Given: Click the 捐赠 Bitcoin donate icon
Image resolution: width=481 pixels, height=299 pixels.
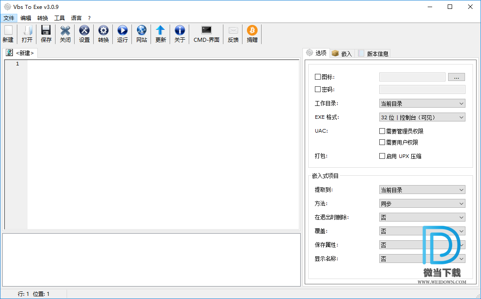Looking at the screenshot, I should click(x=252, y=34).
